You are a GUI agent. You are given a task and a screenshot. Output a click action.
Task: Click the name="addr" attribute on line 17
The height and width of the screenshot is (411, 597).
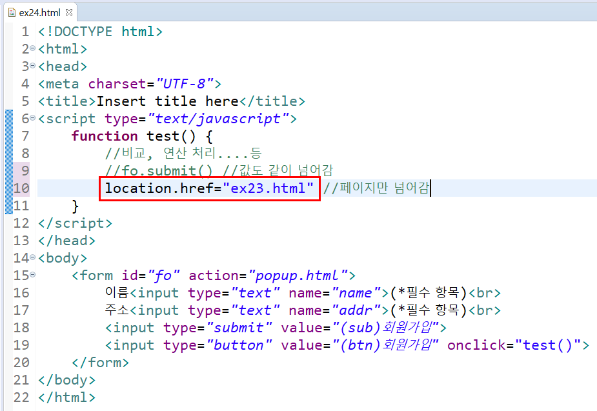(335, 310)
